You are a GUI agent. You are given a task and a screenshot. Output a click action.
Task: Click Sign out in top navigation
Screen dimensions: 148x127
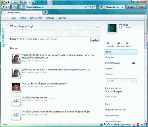coord(62,18)
